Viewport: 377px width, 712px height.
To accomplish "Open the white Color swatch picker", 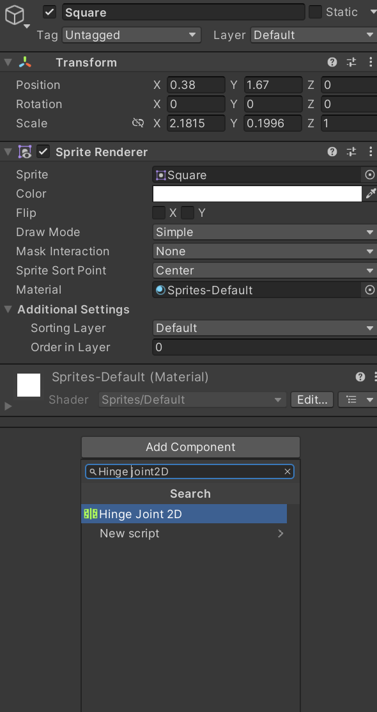I will coord(258,194).
